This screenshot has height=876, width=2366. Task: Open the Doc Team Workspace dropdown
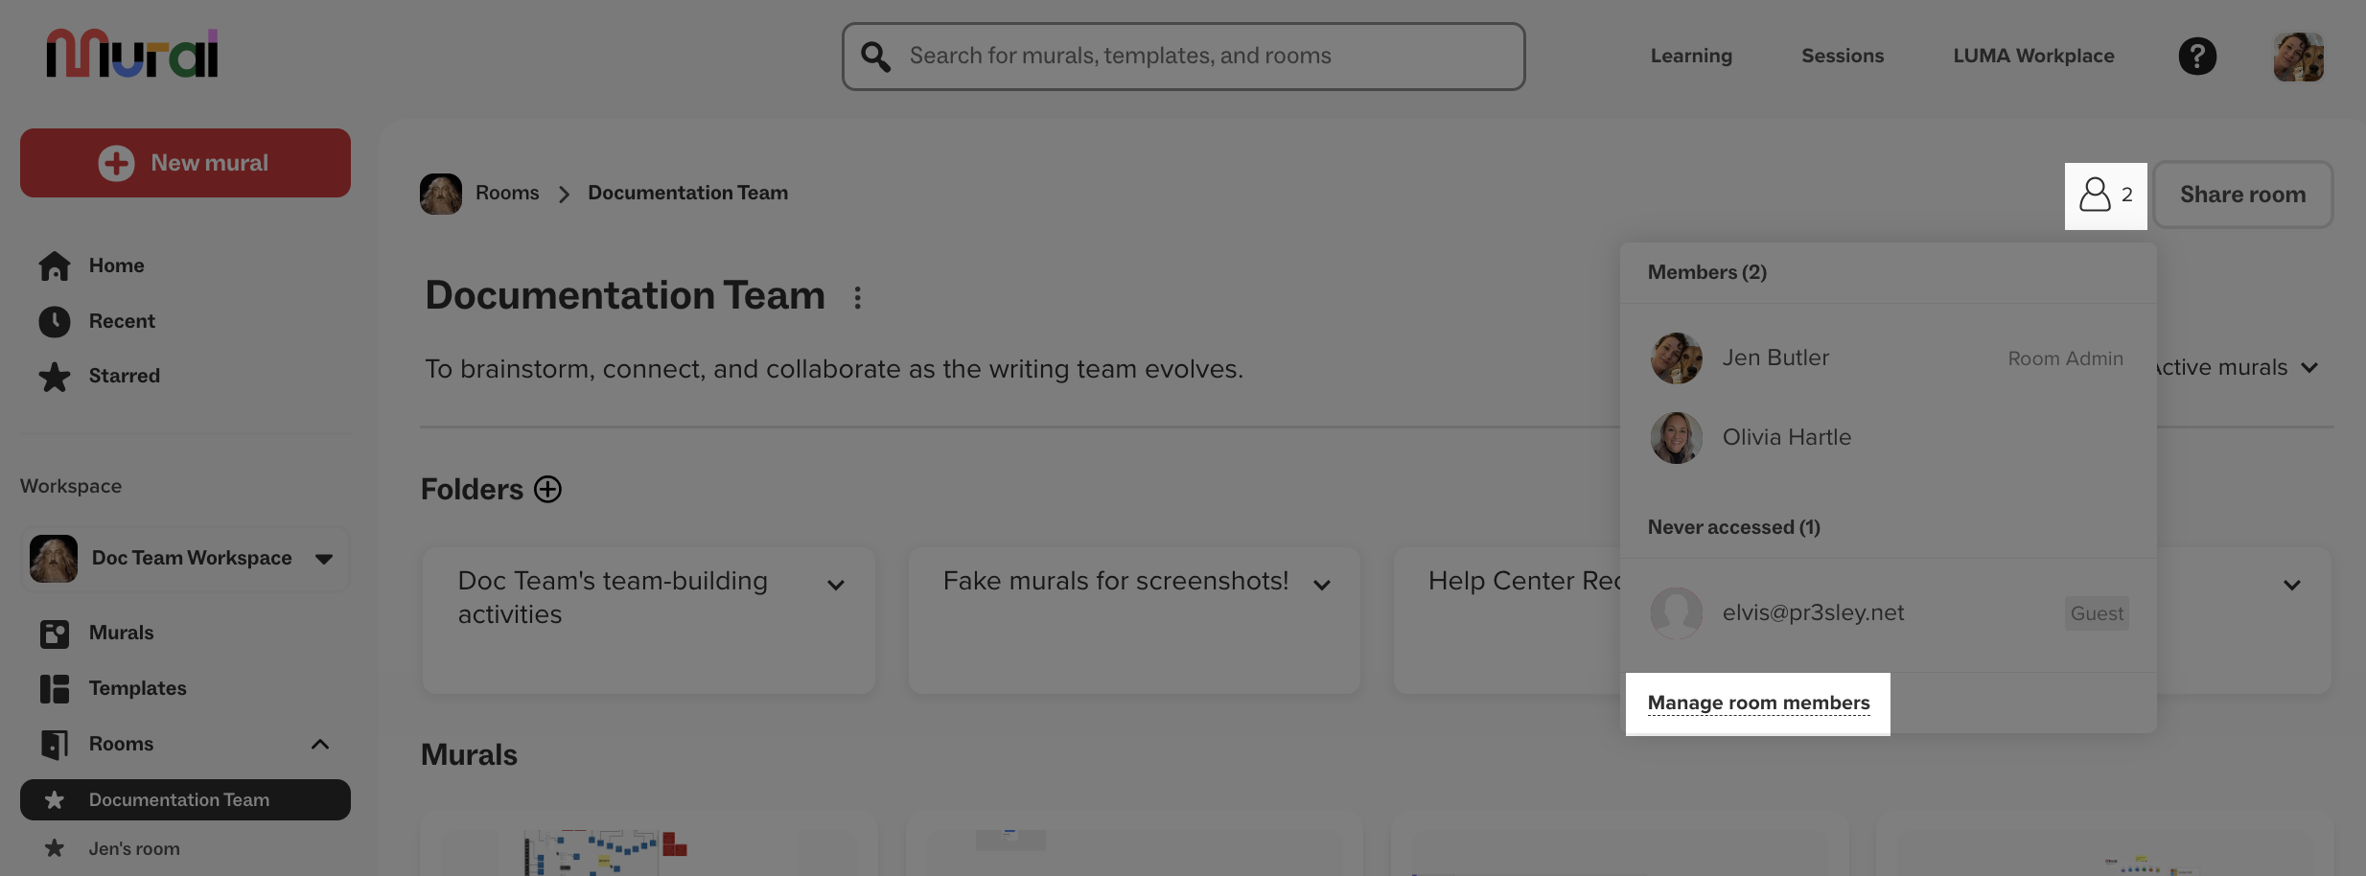click(x=185, y=558)
